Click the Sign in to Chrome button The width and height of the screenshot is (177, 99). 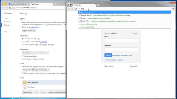(29, 31)
